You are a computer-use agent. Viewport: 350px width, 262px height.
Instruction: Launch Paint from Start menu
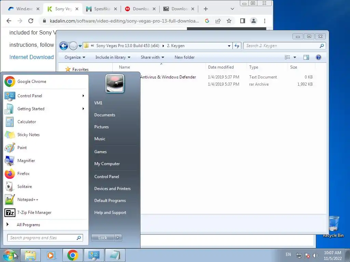tap(46, 147)
